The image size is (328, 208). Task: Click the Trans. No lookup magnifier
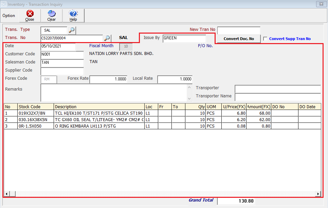pyautogui.click(x=107, y=38)
